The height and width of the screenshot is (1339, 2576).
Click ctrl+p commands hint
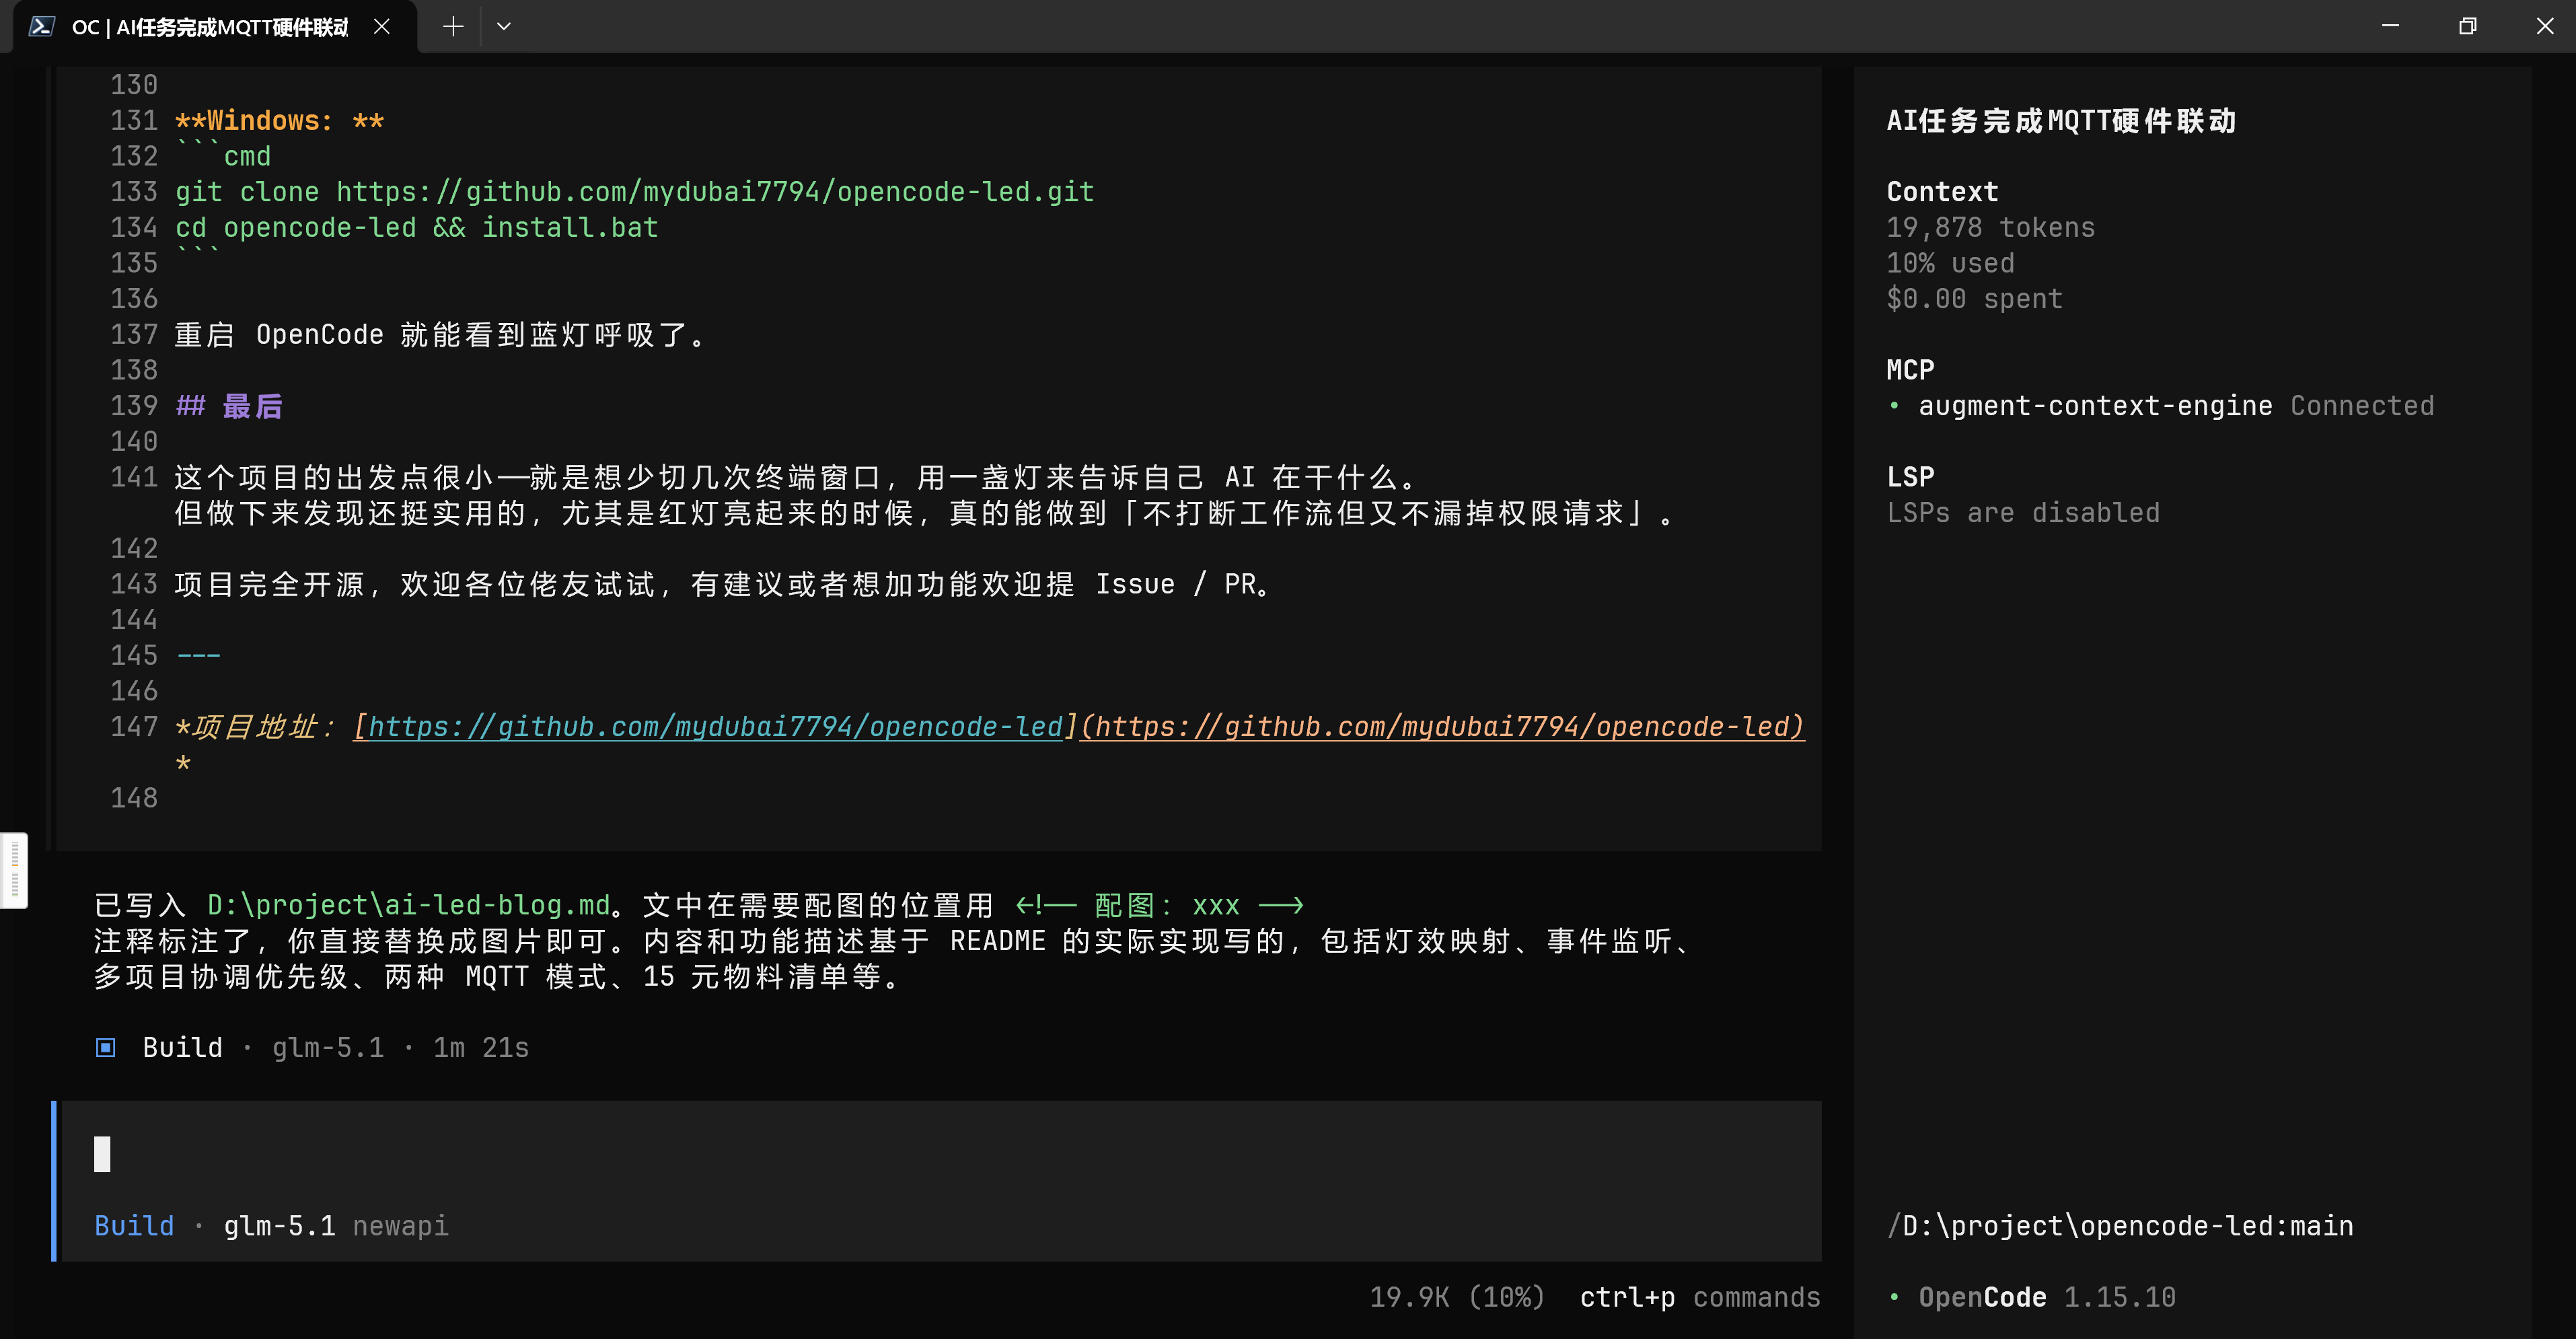(x=1700, y=1297)
